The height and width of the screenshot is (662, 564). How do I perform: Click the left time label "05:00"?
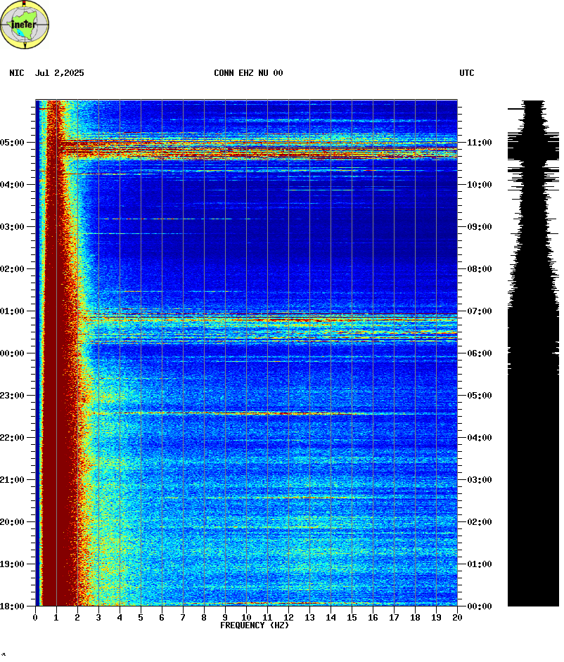(x=12, y=143)
